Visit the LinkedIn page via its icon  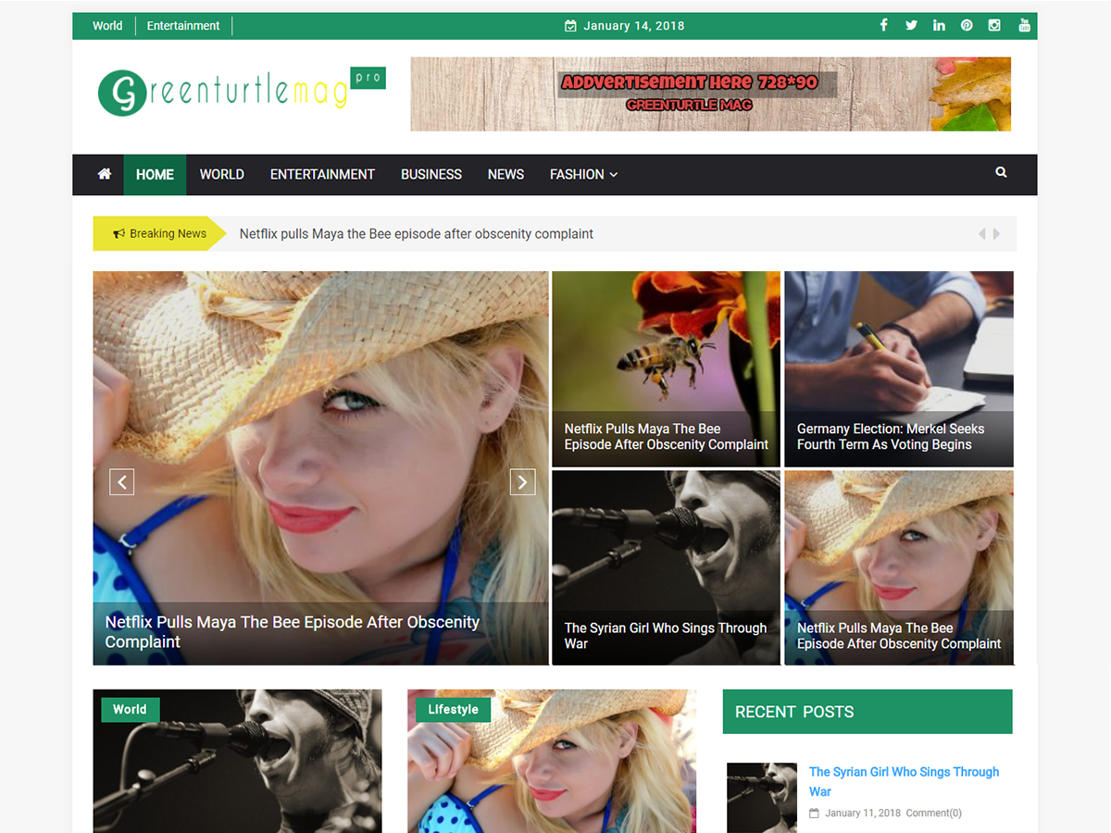tap(939, 25)
